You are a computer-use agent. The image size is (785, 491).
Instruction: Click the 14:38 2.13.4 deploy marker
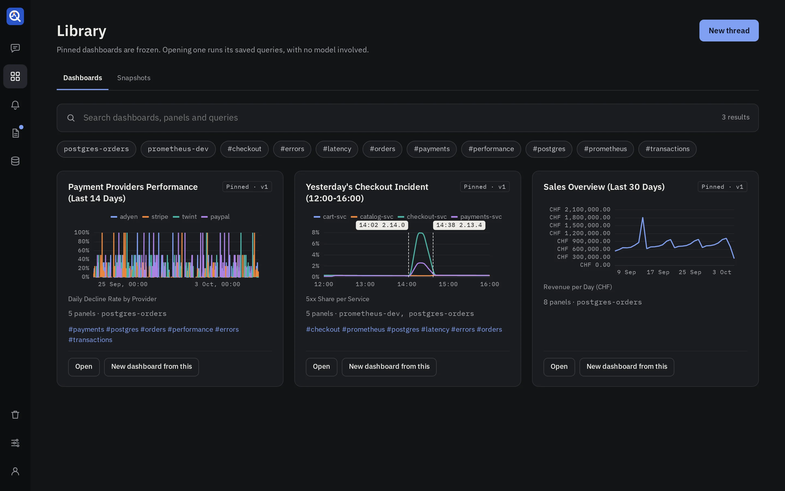(x=459, y=225)
